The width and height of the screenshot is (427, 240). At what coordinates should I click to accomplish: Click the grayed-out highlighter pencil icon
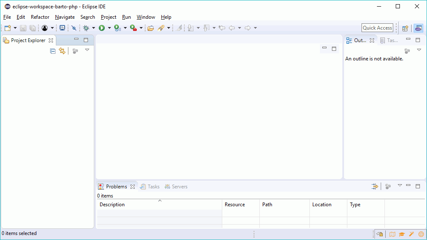179,28
